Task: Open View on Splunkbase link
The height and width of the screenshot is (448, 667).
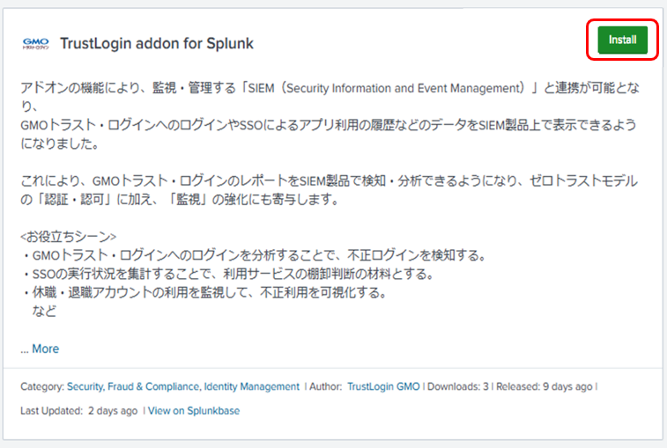Action: tap(194, 411)
